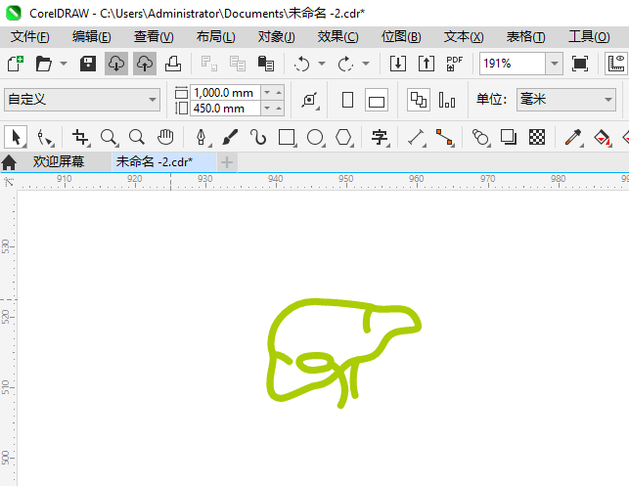This screenshot has height=486, width=629.
Task: Decrease page height with down stepper
Action: [267, 109]
